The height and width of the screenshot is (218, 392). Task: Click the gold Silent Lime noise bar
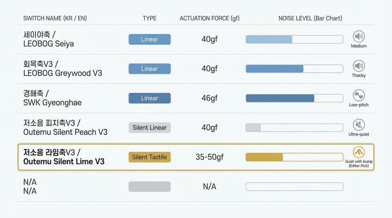294,157
